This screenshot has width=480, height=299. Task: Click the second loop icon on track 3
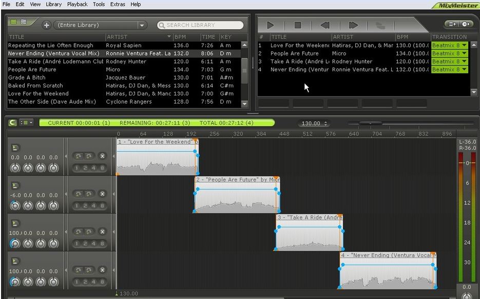pos(89,232)
